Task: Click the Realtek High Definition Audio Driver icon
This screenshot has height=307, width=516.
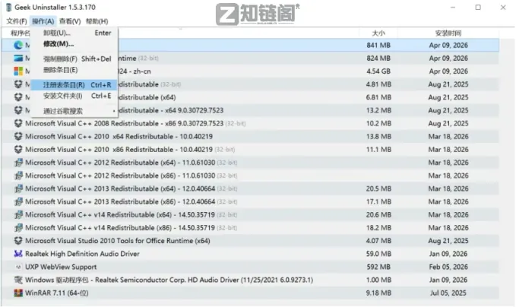Action: click(x=18, y=254)
